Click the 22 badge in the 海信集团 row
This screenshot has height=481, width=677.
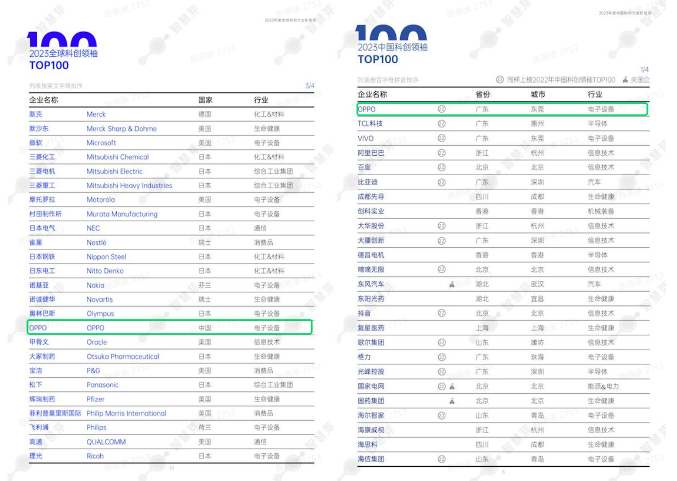pyautogui.click(x=442, y=459)
